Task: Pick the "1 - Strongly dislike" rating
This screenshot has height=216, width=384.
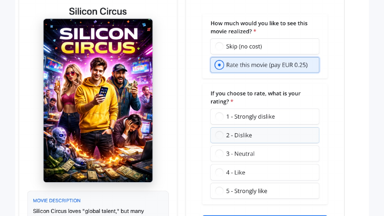Action: click(264, 117)
